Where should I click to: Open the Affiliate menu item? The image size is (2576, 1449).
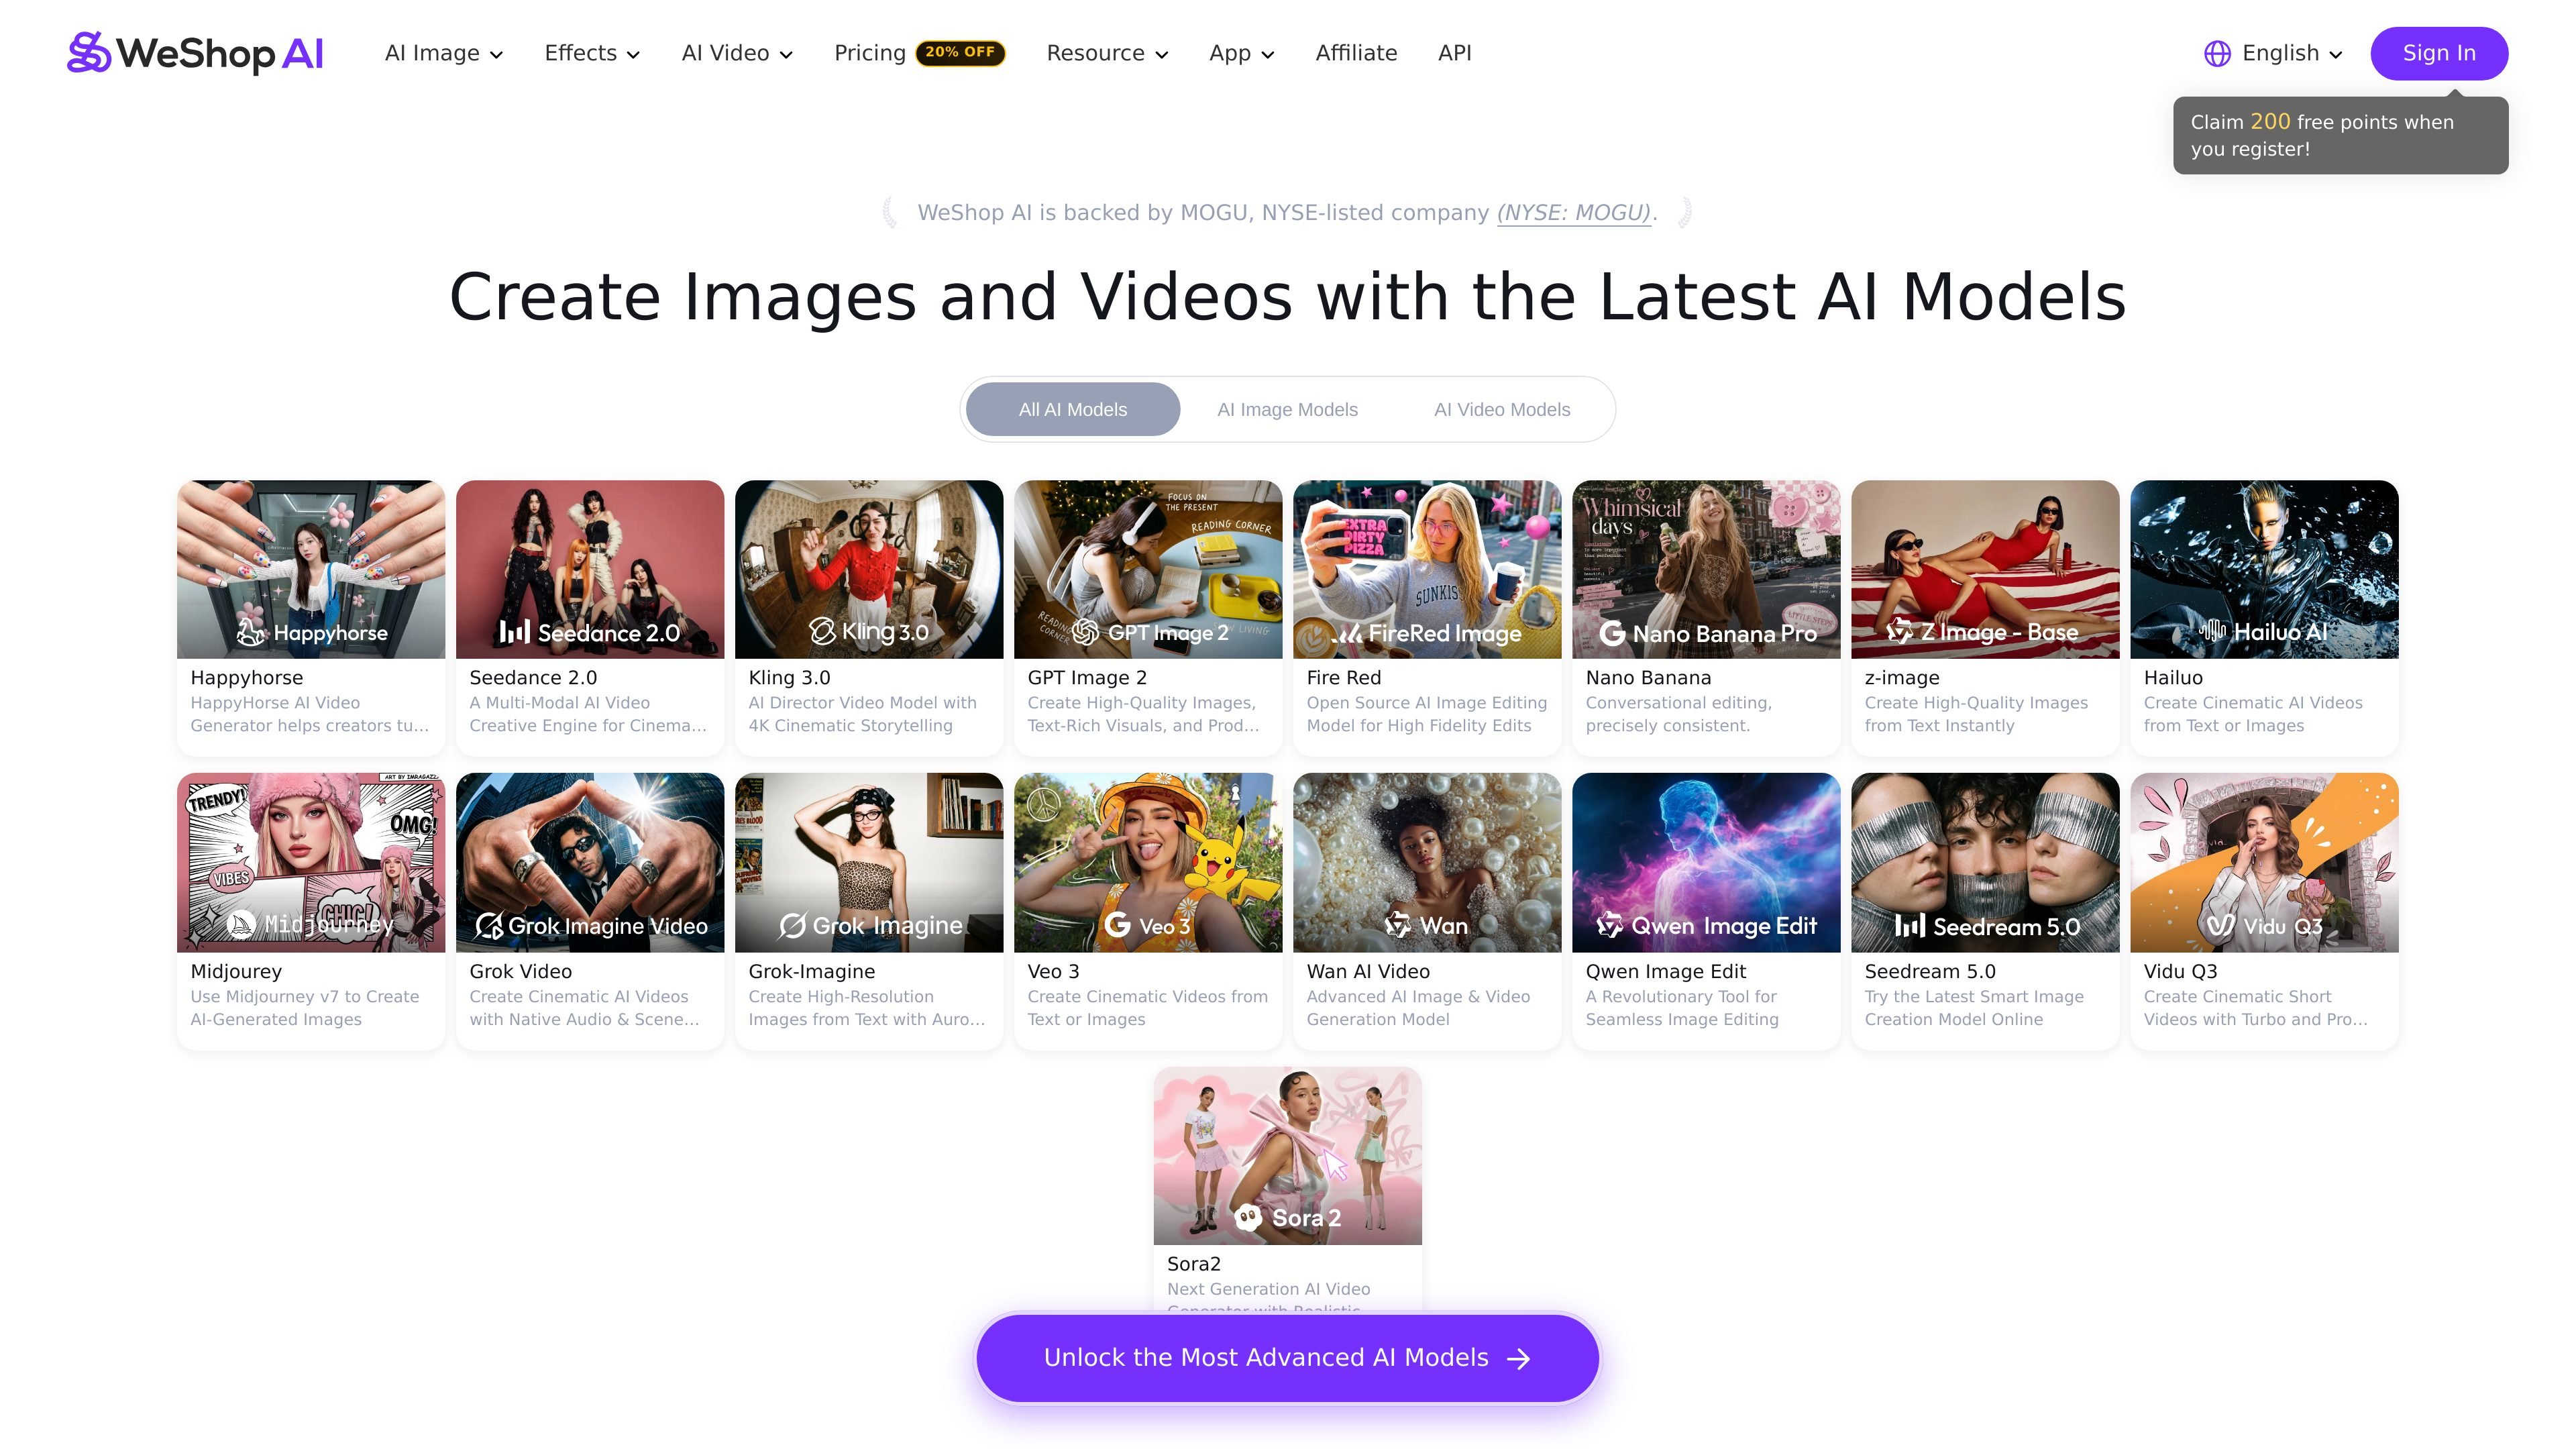(x=1356, y=53)
